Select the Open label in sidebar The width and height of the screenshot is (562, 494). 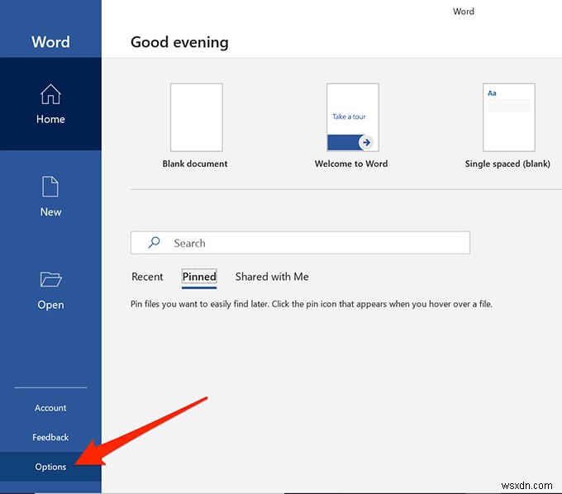pyautogui.click(x=50, y=305)
